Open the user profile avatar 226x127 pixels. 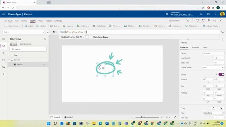tap(222, 14)
